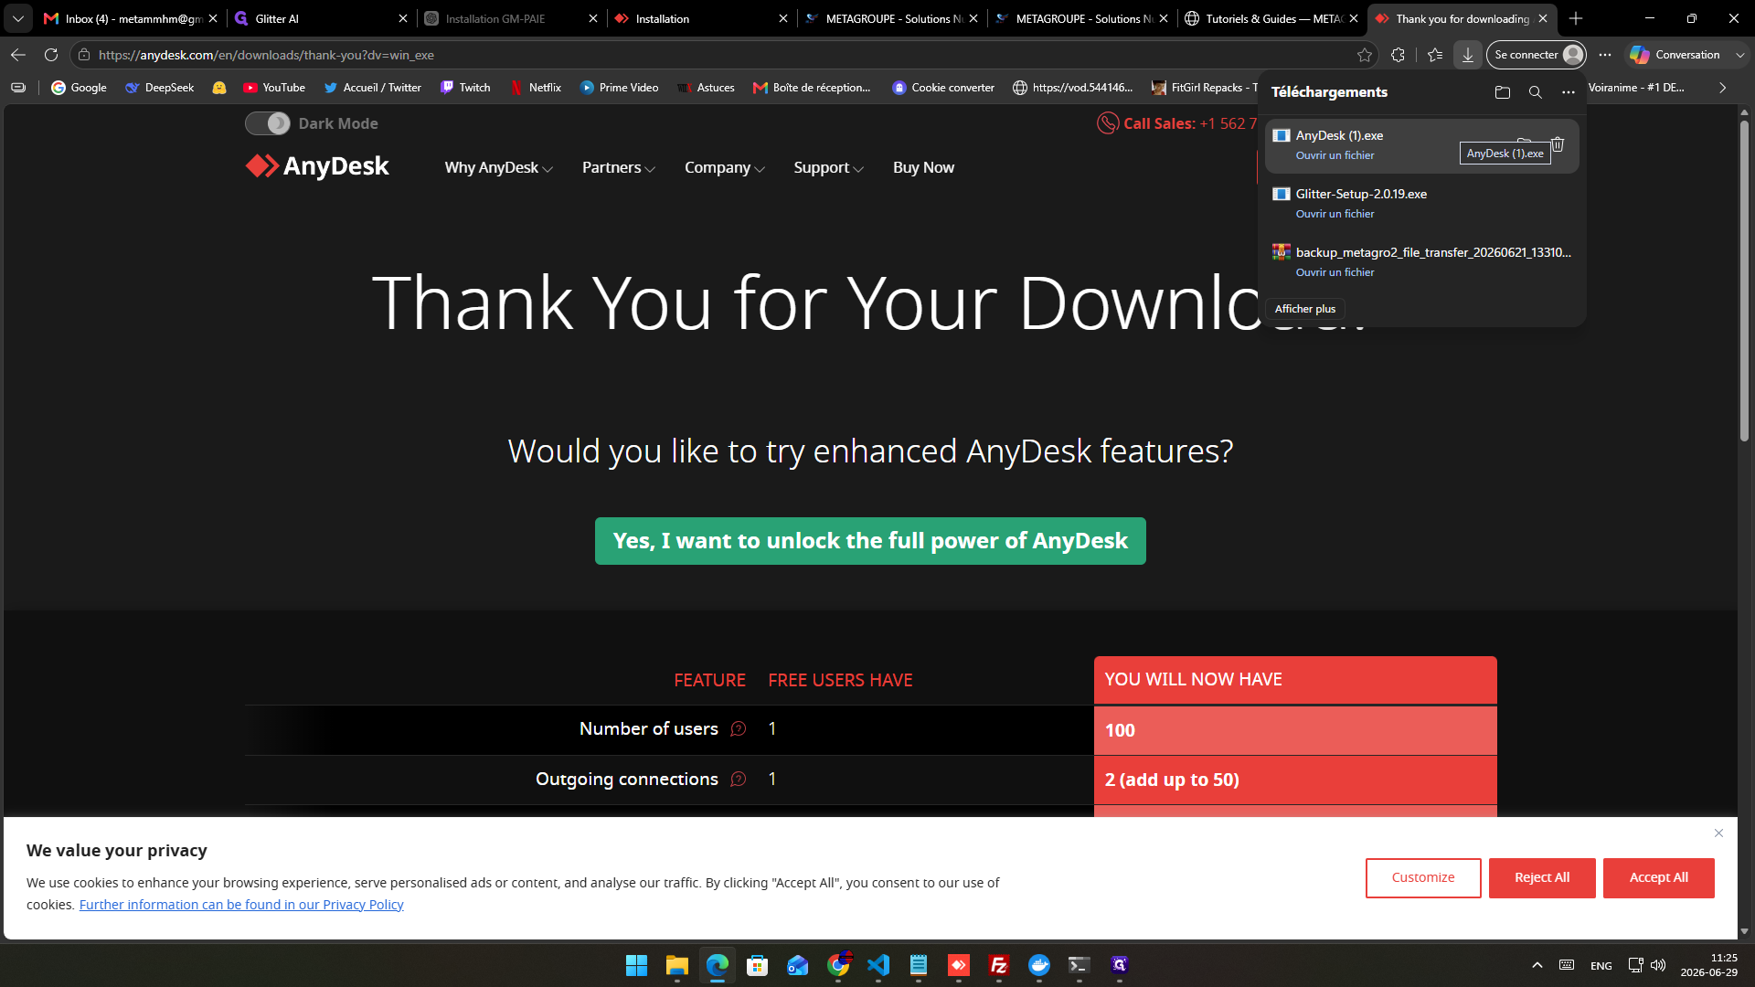Viewport: 1755px width, 987px height.
Task: Open the DeepSeek bookmark
Action: coord(160,88)
